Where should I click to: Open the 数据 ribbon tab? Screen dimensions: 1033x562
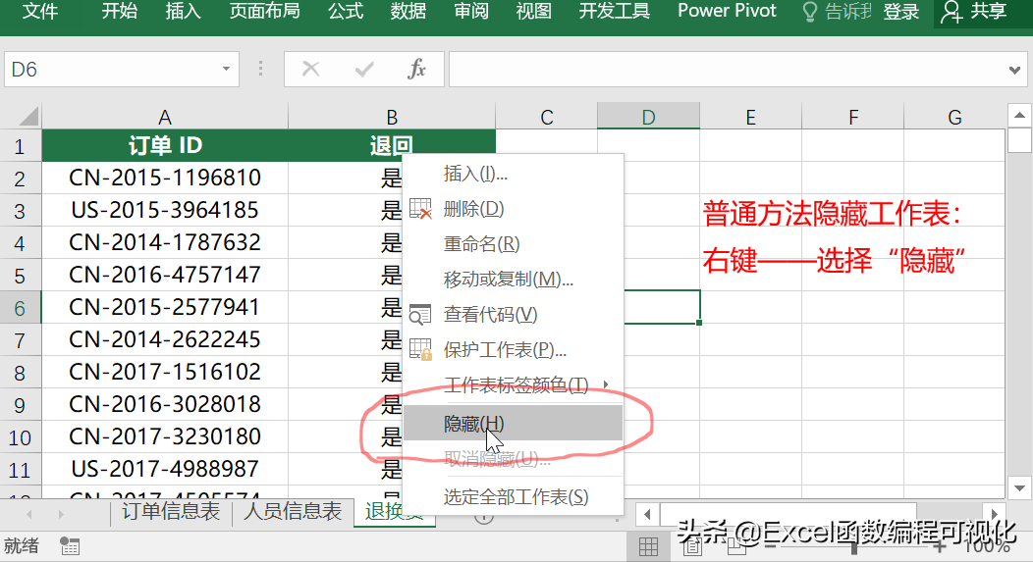[408, 11]
